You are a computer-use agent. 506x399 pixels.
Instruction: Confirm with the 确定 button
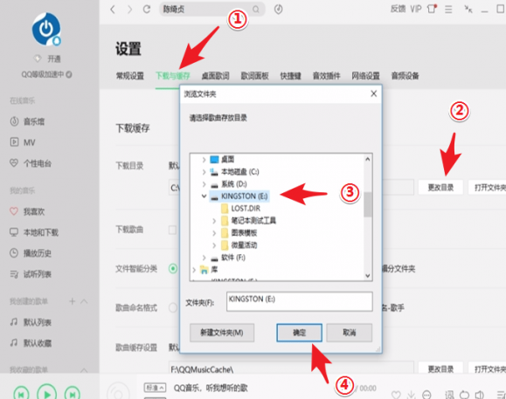point(299,333)
